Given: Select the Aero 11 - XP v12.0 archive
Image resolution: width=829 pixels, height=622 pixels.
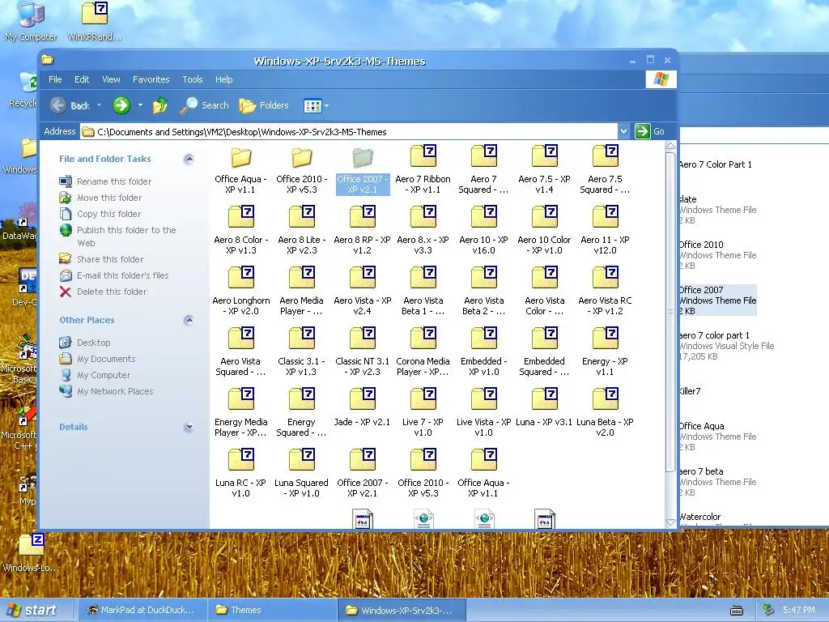Looking at the screenshot, I should coord(605,230).
